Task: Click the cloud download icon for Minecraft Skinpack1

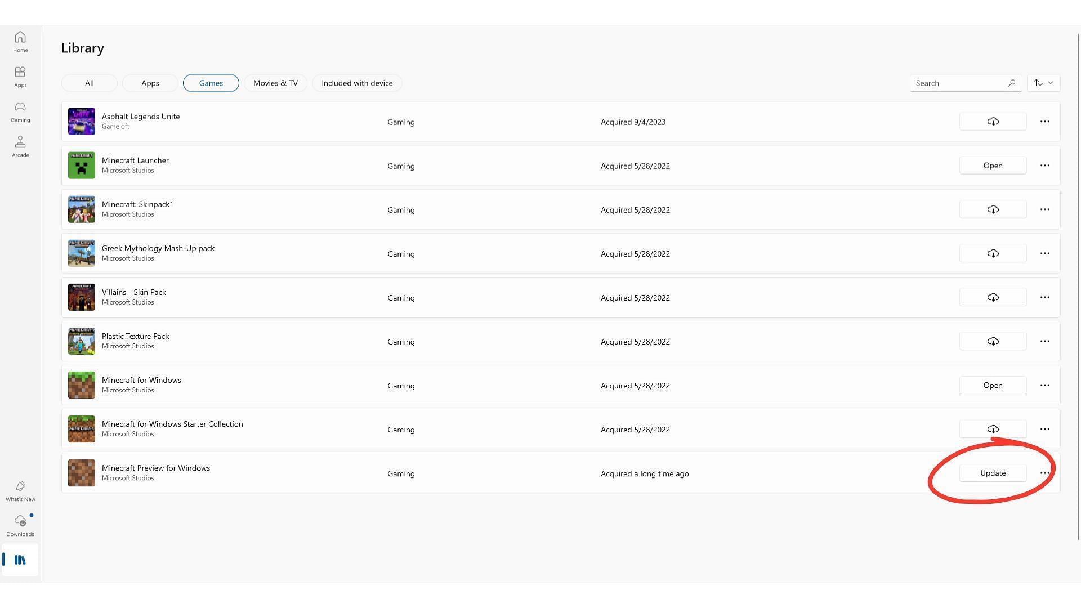Action: tap(993, 209)
